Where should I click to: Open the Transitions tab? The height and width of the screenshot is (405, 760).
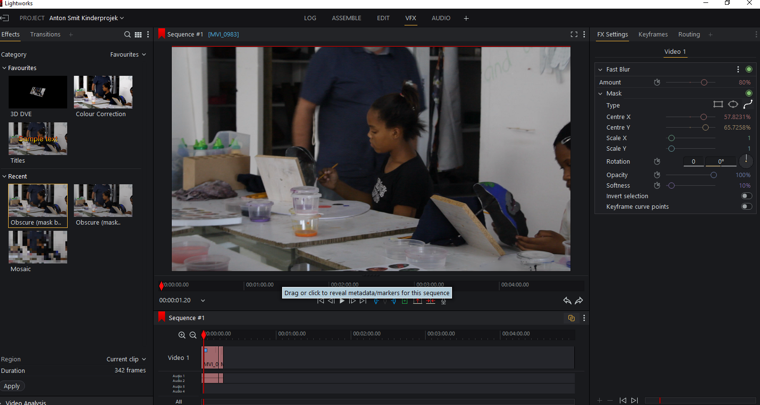[x=45, y=35]
